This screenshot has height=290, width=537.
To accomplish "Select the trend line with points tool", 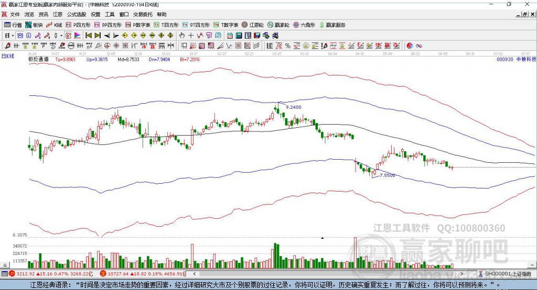I will [200, 35].
